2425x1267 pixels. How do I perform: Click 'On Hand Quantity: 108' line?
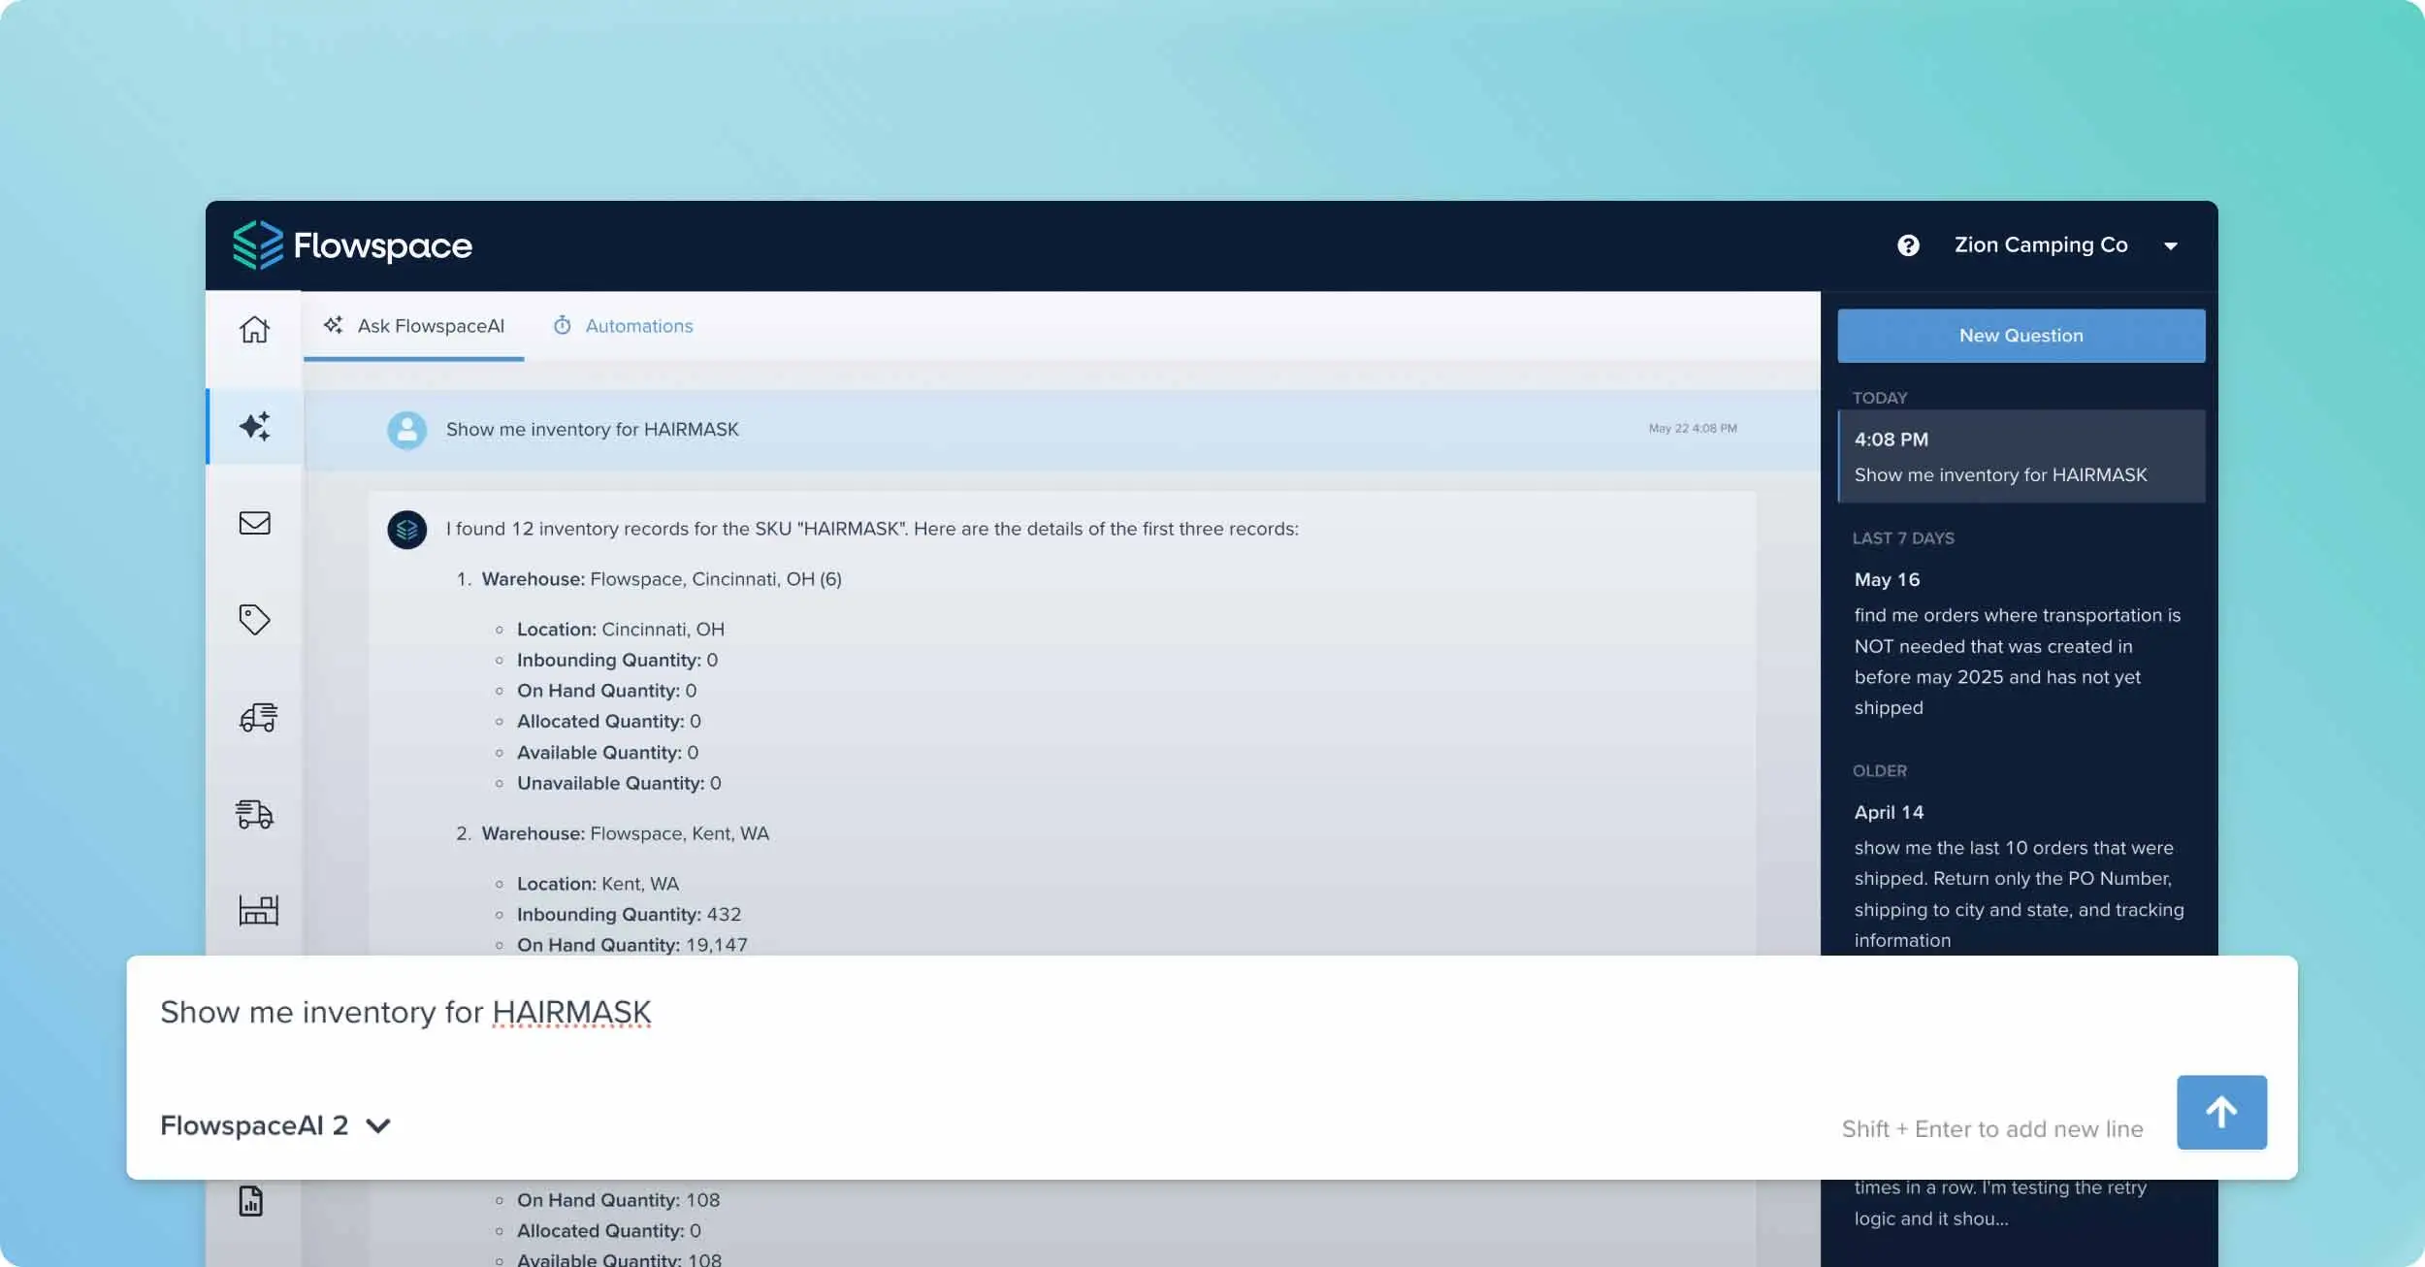click(x=618, y=1200)
